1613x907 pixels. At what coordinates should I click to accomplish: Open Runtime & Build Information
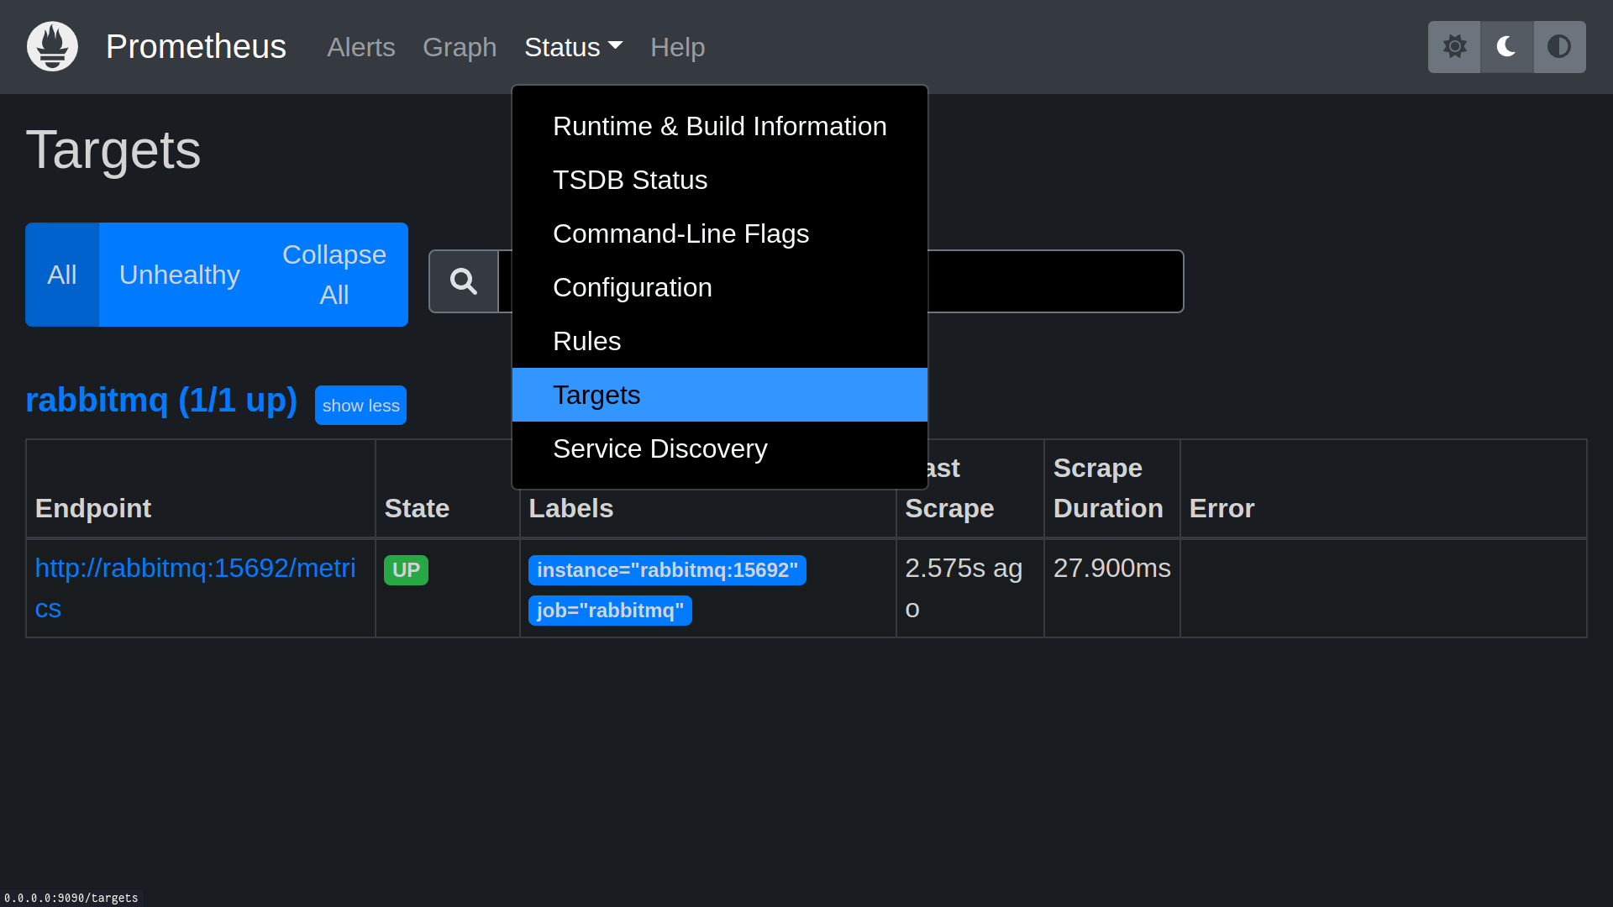pos(719,126)
